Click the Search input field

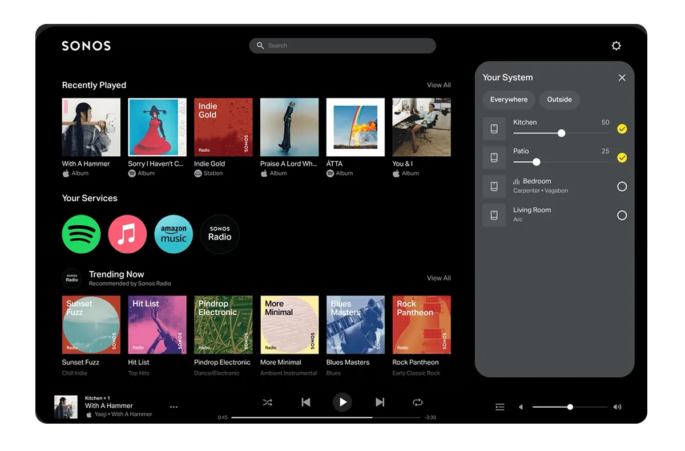coord(342,46)
